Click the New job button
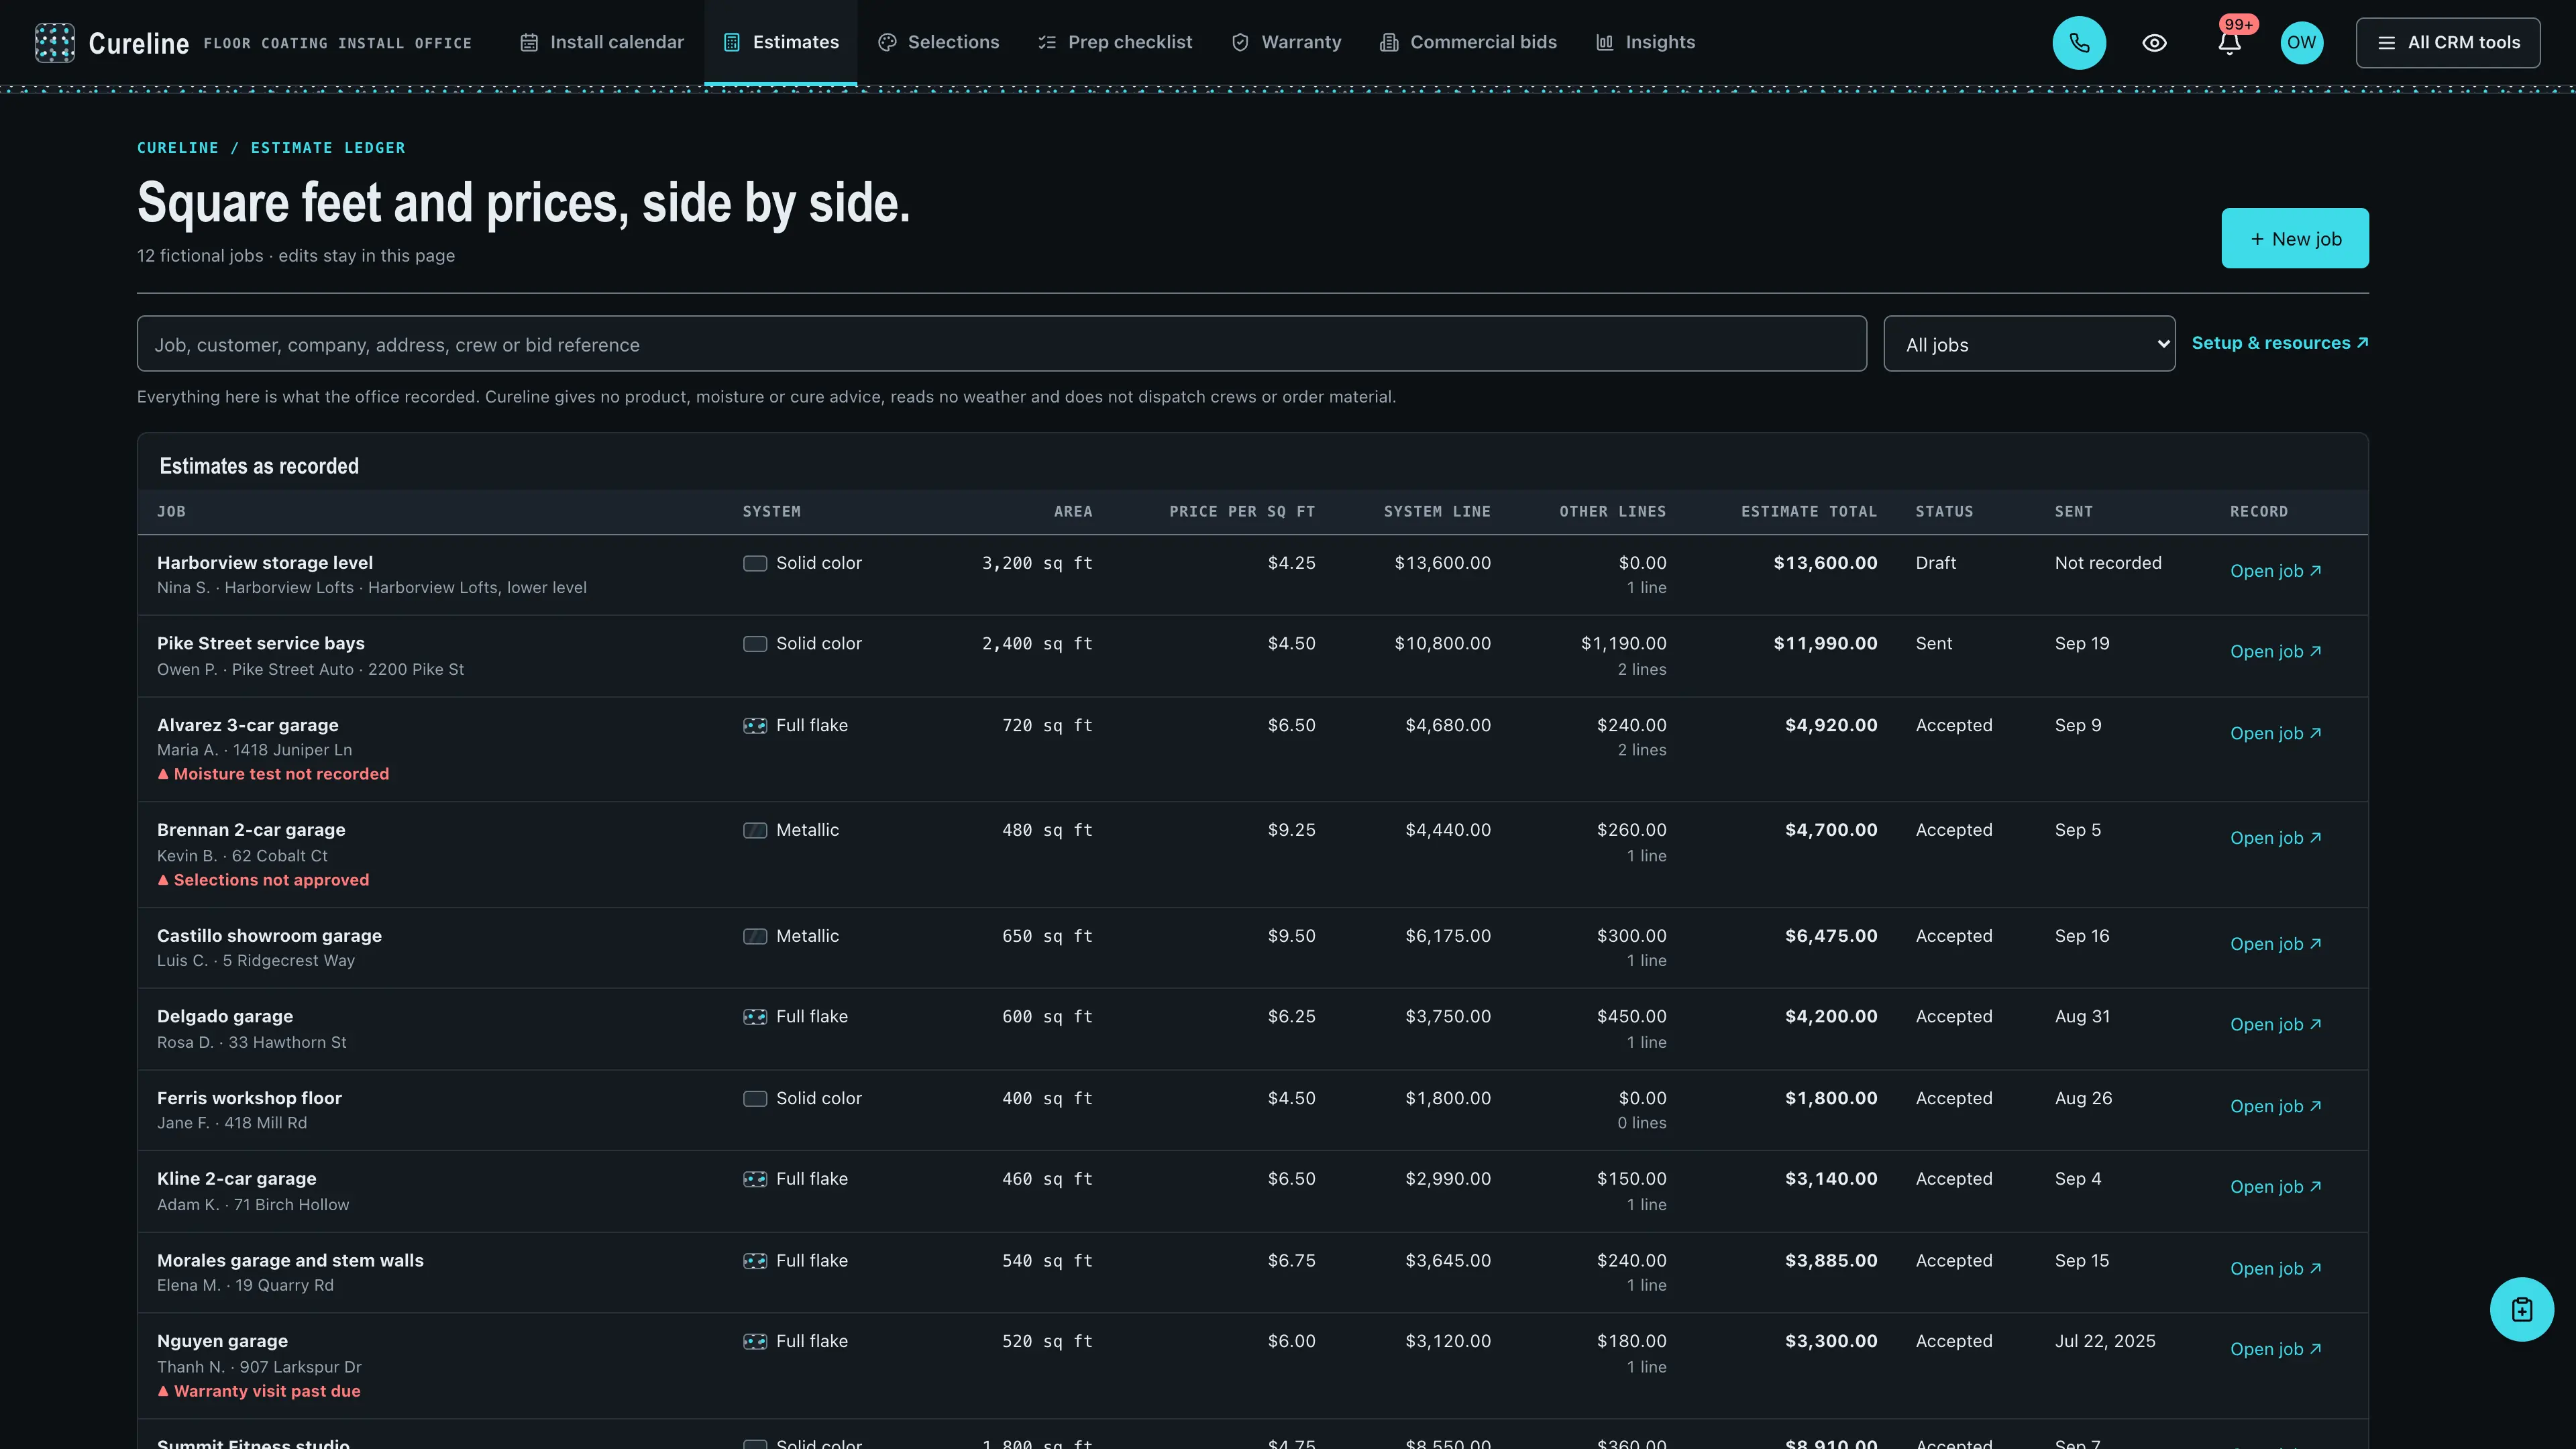Image resolution: width=2576 pixels, height=1449 pixels. (x=2295, y=238)
